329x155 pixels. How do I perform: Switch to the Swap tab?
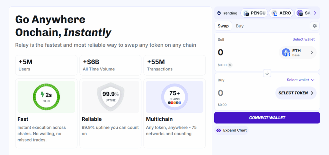(223, 26)
